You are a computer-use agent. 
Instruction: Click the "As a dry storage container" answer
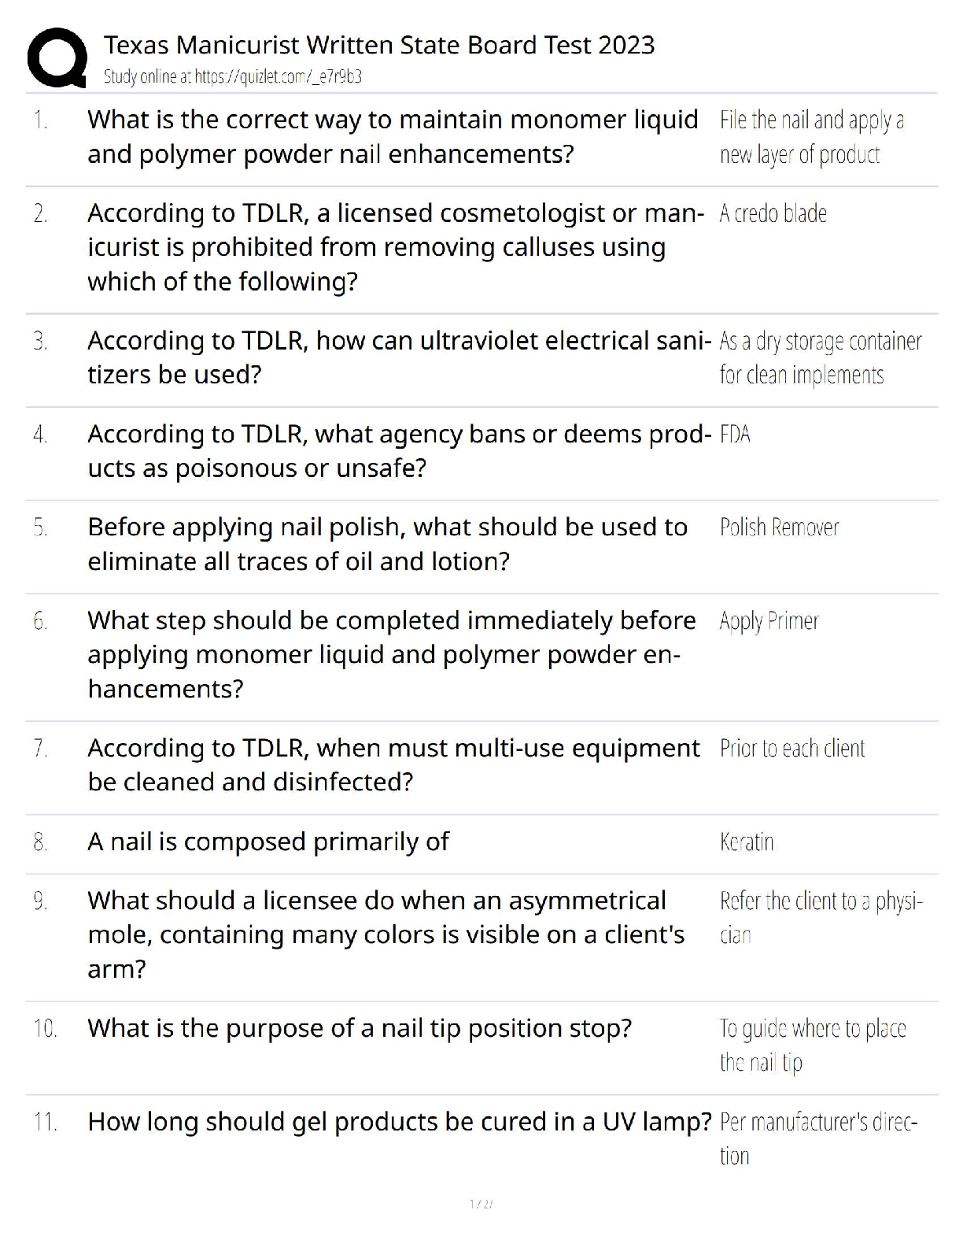pos(820,358)
